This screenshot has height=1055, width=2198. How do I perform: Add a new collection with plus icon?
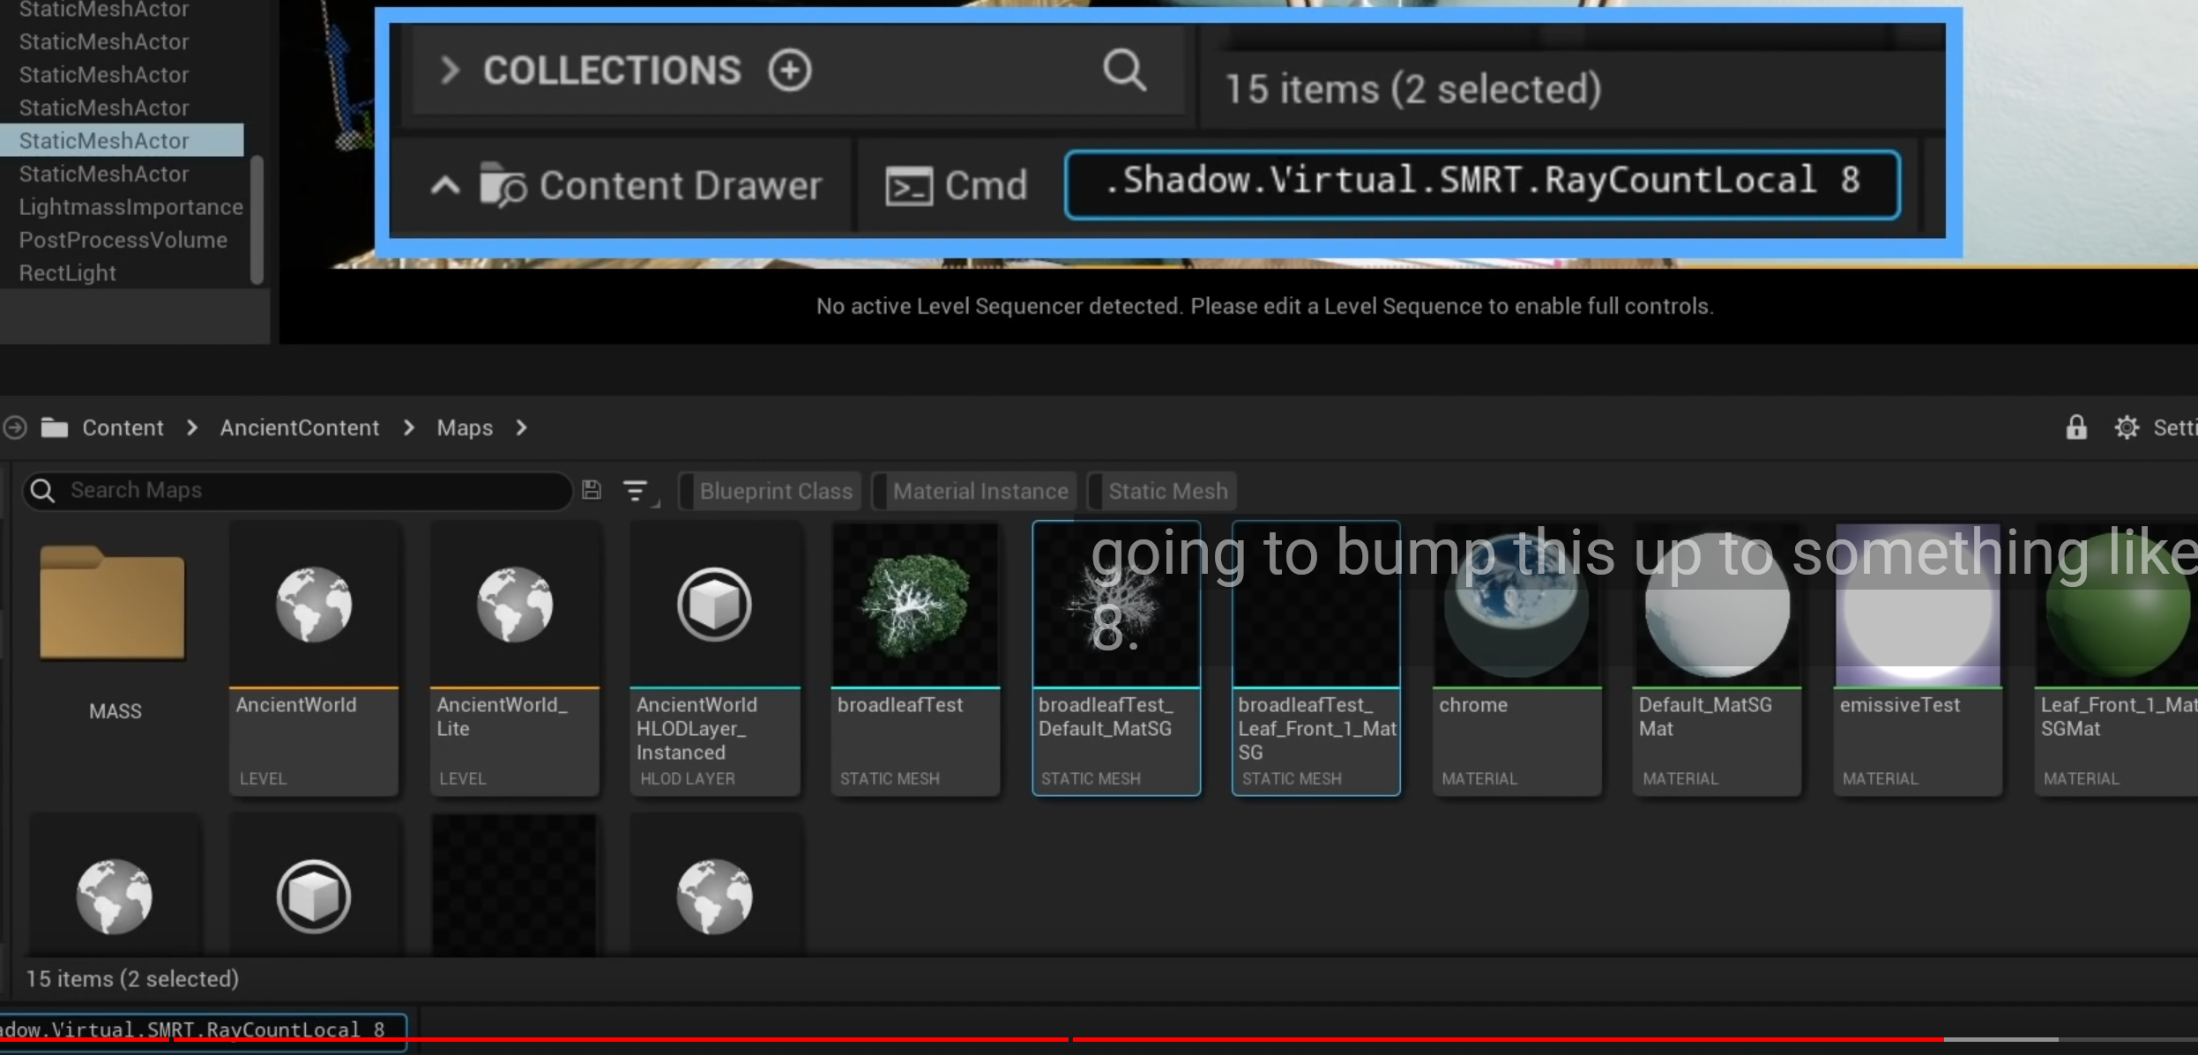point(787,70)
